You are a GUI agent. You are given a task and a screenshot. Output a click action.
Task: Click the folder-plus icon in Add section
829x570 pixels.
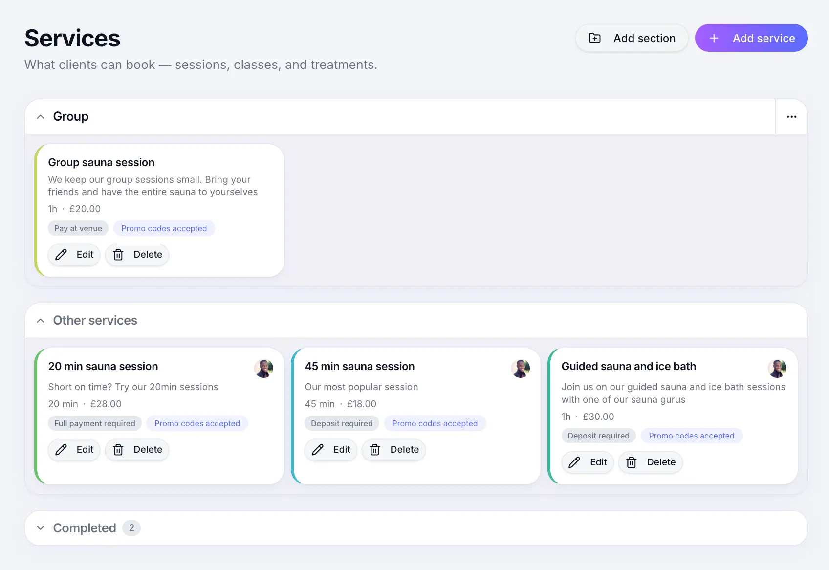coord(595,38)
